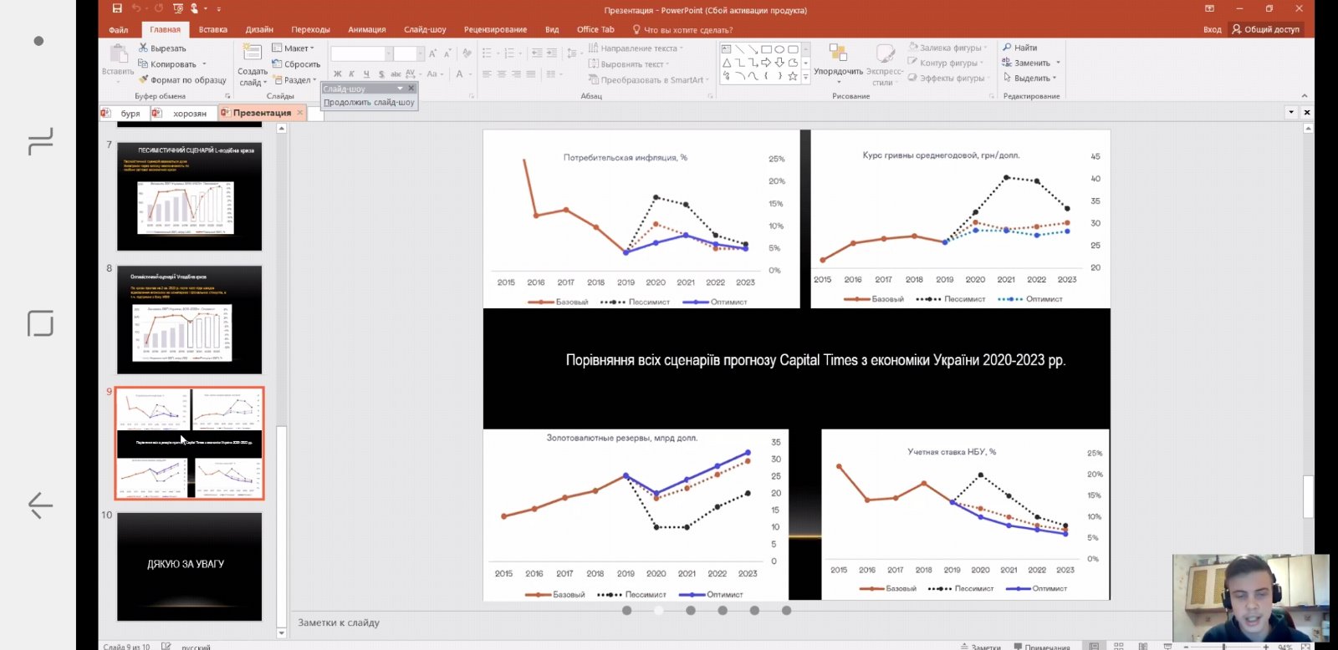Click reading view icon in status bar
Image resolution: width=1338 pixels, height=650 pixels.
1143,647
